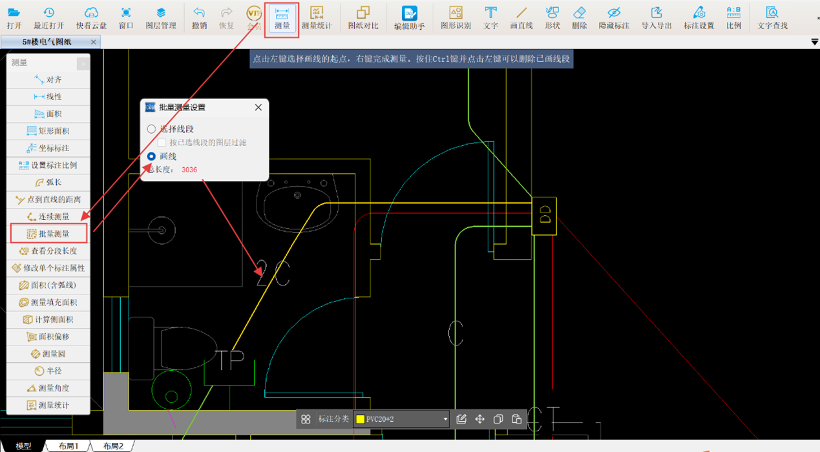The height and width of the screenshot is (452, 820).
Task: Click the move icon in annotation bar
Action: pos(479,419)
